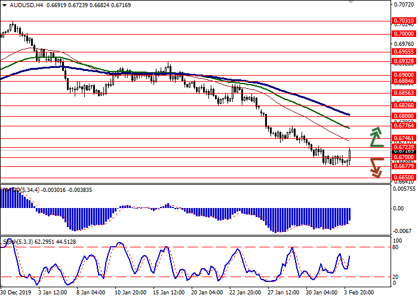
Task: Select the 0.68000 red price level label
Action: point(402,116)
